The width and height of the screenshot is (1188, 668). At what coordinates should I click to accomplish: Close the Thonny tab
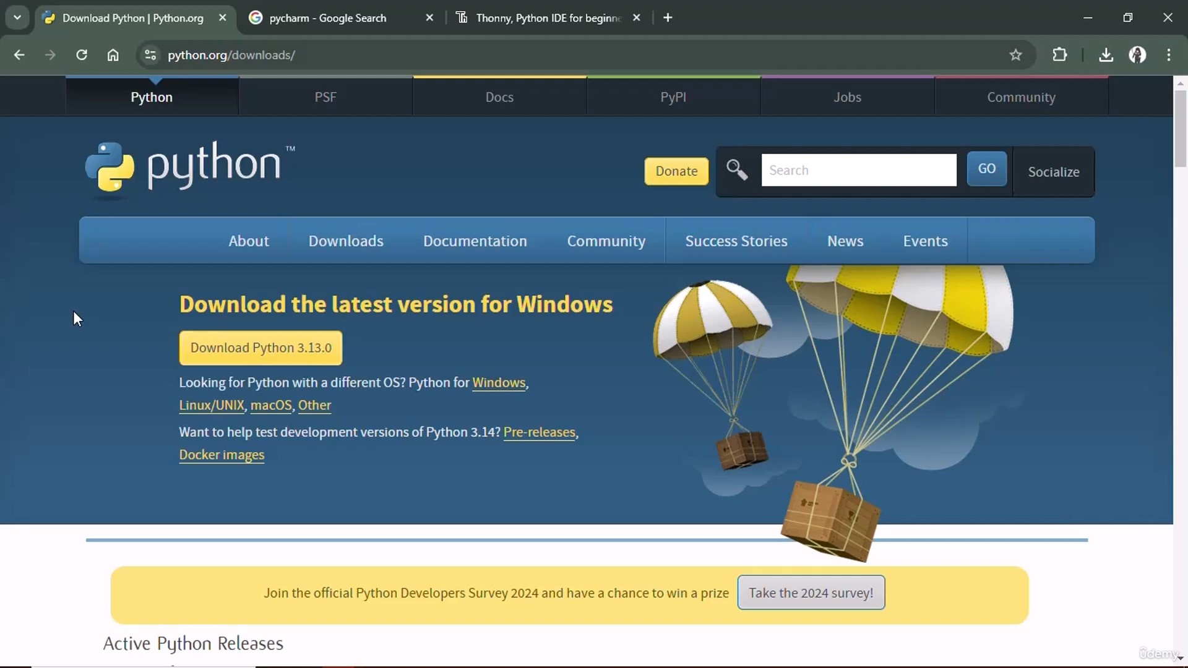pyautogui.click(x=637, y=18)
